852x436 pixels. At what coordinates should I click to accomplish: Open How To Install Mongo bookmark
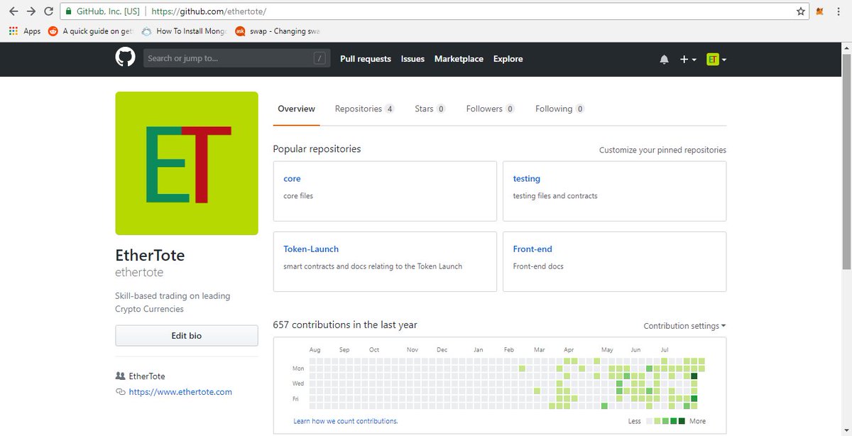[x=184, y=31]
